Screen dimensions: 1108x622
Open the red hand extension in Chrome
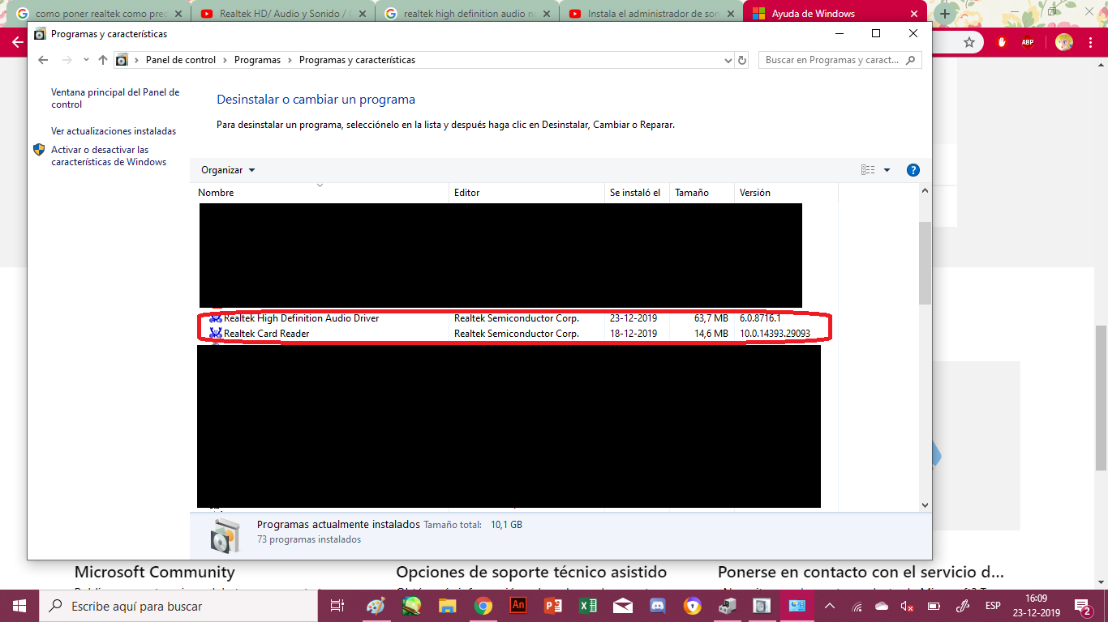coord(1002,42)
